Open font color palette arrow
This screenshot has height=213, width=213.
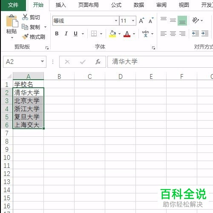click(x=134, y=34)
